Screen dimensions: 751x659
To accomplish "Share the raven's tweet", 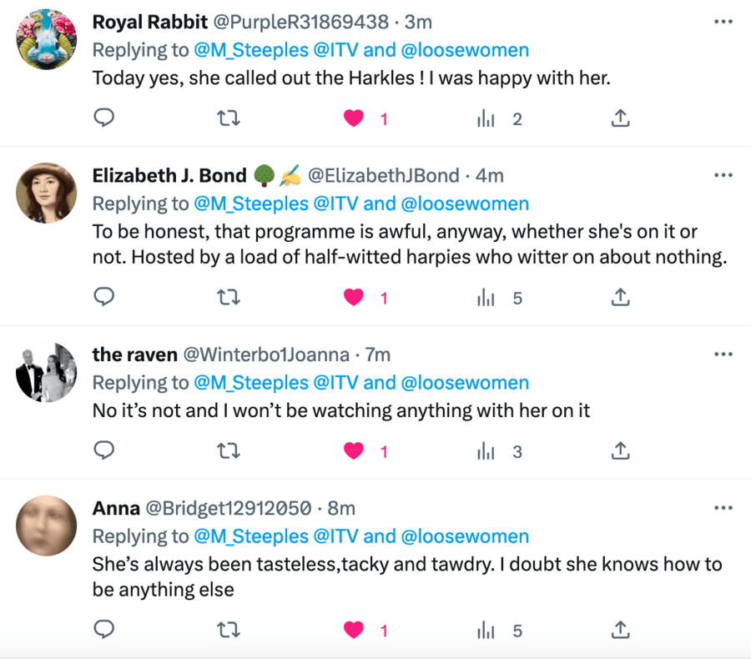I will click(619, 451).
